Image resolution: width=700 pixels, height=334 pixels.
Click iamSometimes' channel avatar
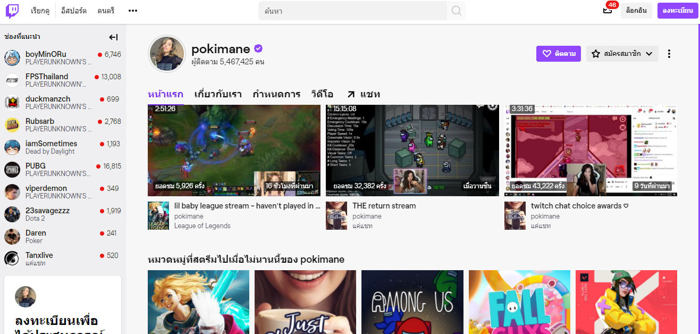coord(12,147)
